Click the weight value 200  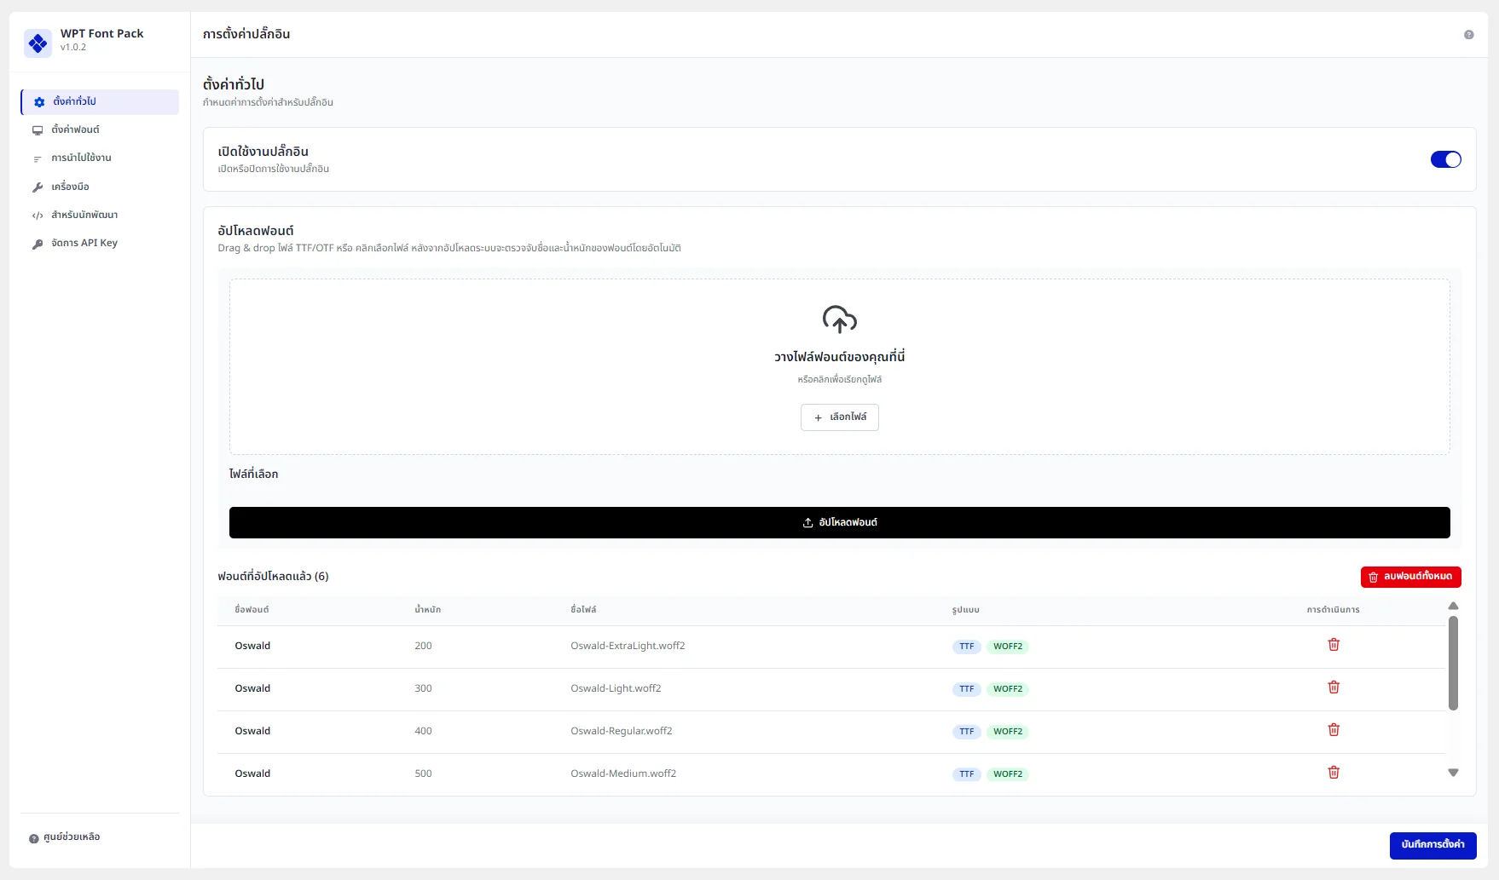coord(423,646)
